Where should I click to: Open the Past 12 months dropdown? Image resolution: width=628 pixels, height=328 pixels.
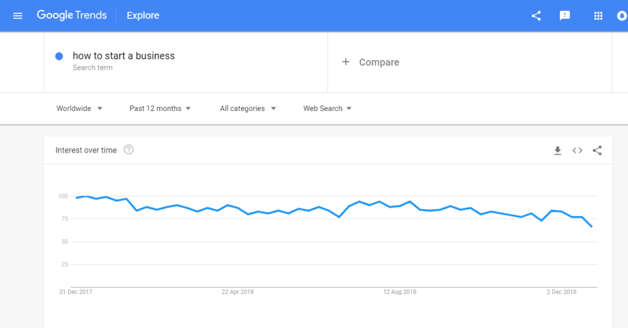[x=160, y=109]
